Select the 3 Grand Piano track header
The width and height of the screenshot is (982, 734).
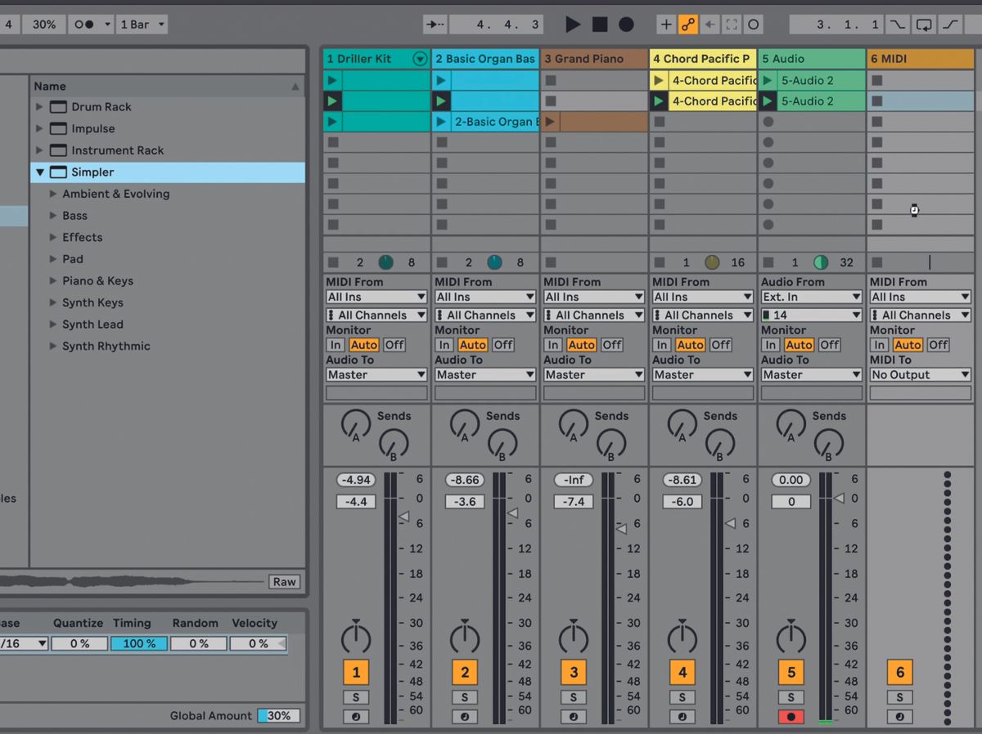click(595, 59)
